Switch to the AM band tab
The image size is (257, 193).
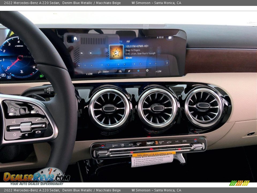(128, 42)
